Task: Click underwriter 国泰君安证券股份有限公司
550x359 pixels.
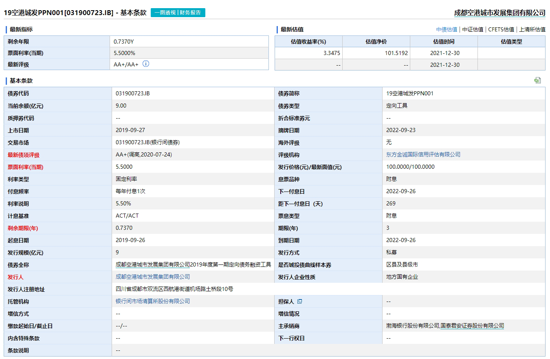Action: (x=472, y=326)
